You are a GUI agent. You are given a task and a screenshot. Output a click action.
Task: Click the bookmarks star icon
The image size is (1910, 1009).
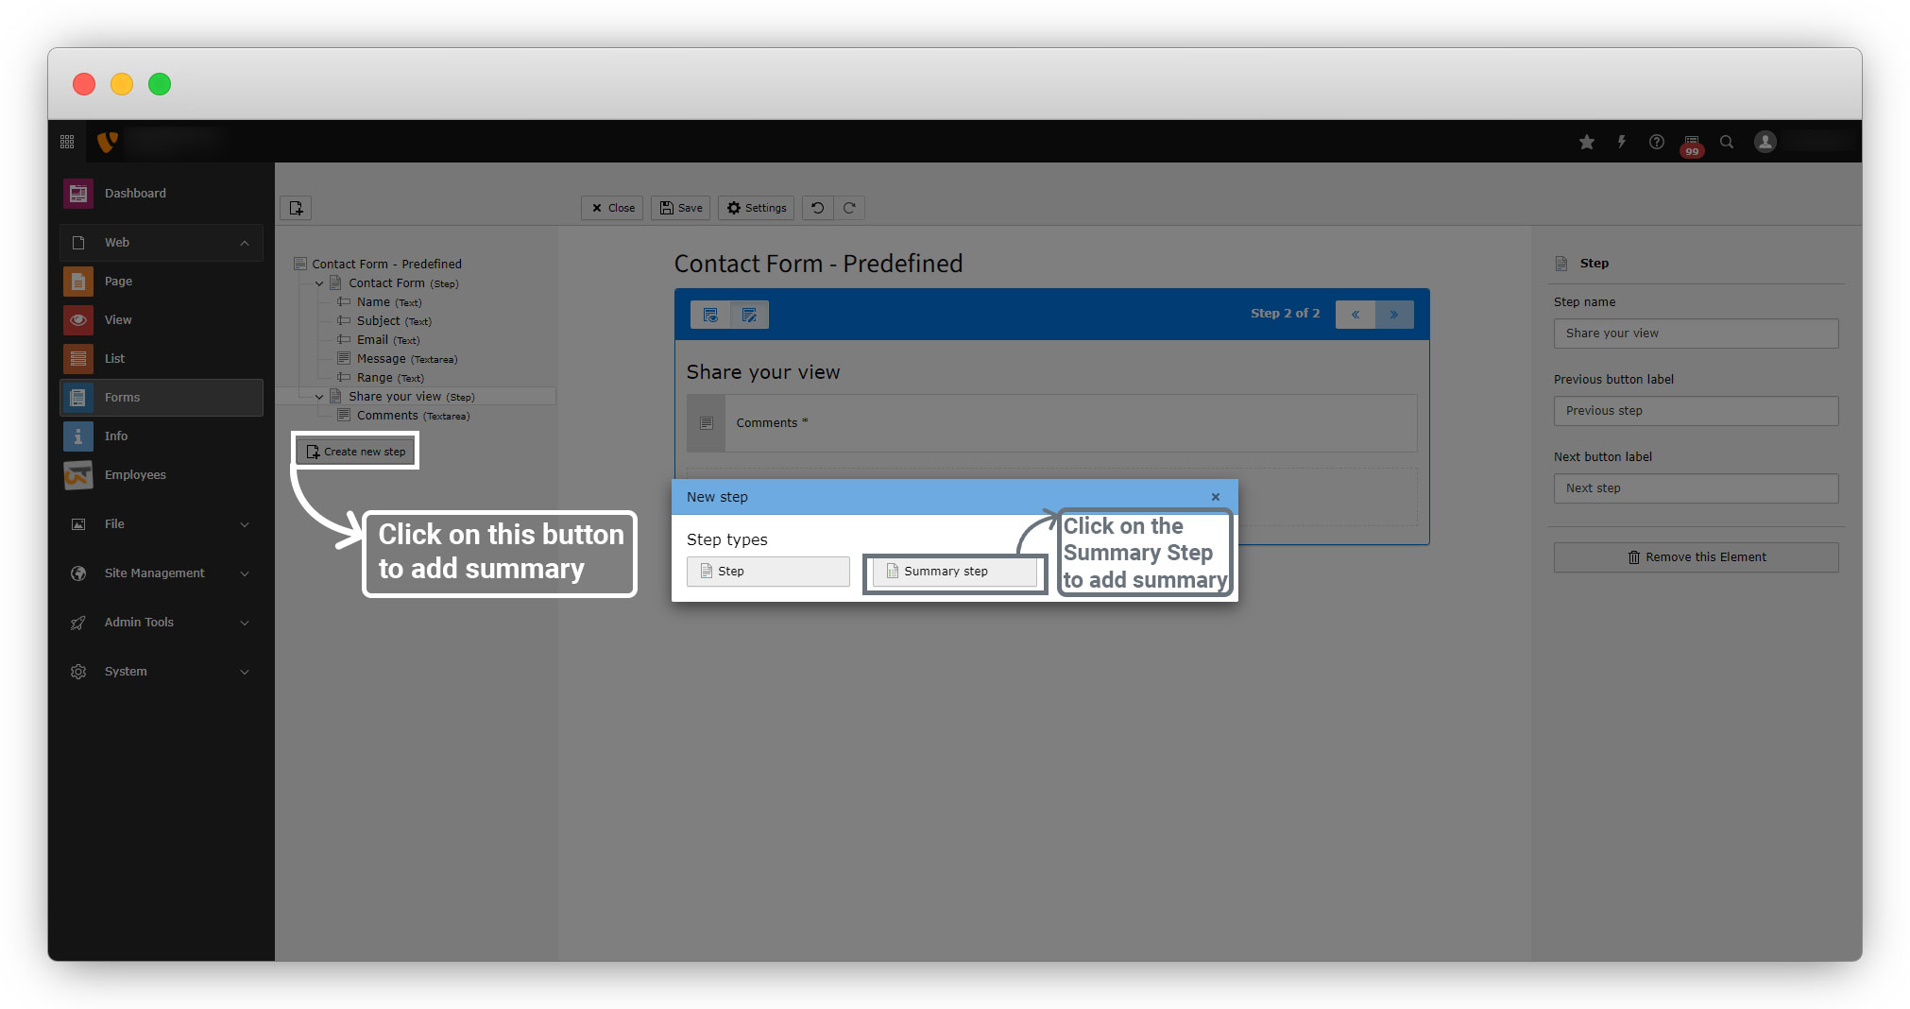[1586, 142]
